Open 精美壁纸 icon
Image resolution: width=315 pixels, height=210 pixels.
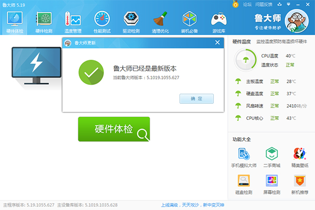pyautogui.click(x=300, y=154)
